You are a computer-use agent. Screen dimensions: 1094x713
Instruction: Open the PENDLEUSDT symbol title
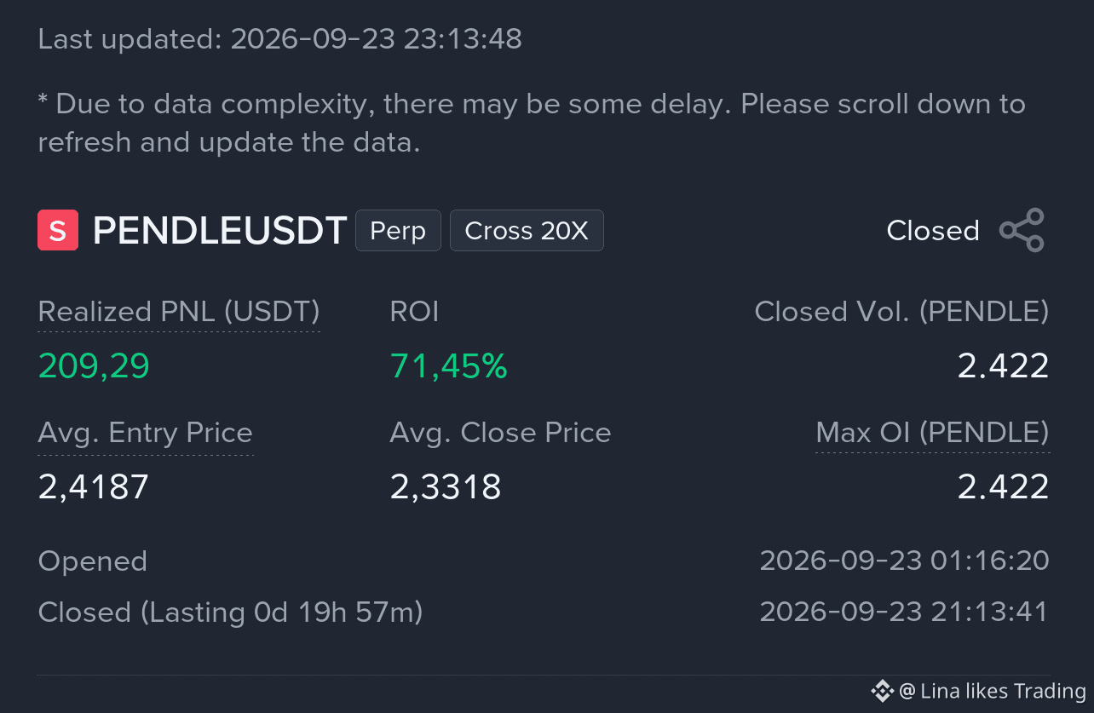pos(220,231)
